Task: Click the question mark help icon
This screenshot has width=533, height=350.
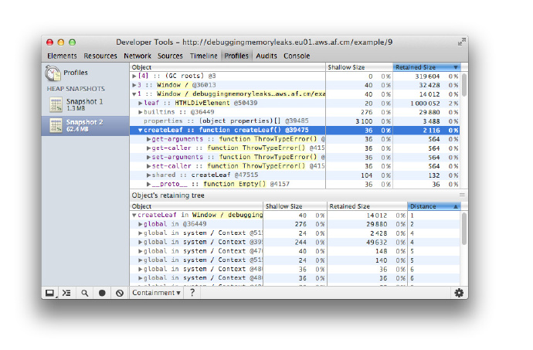Action: coord(192,293)
